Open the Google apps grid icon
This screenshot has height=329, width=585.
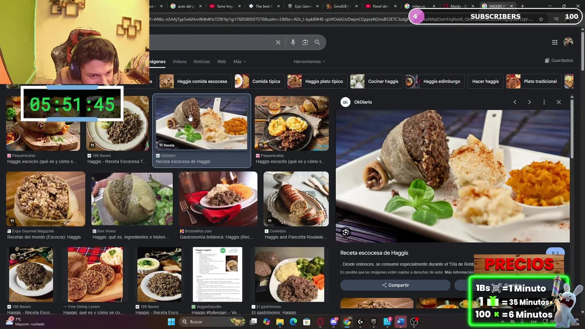(x=554, y=42)
